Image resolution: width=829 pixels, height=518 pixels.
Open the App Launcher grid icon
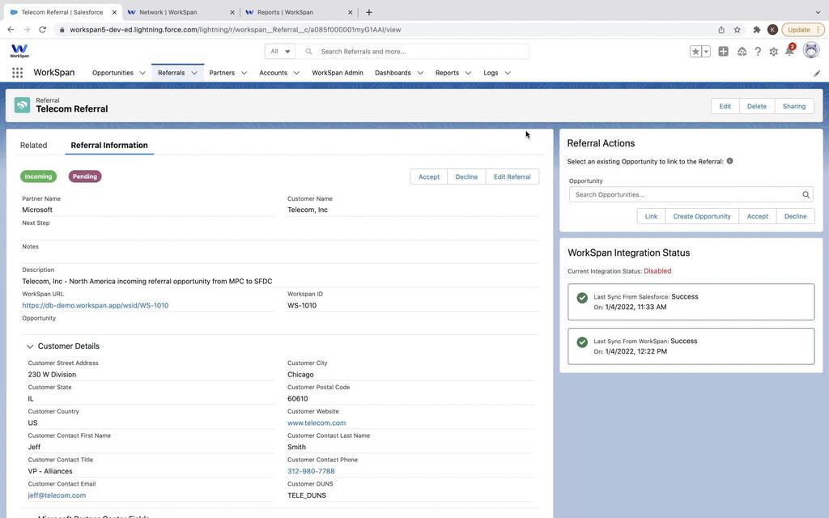pyautogui.click(x=18, y=73)
